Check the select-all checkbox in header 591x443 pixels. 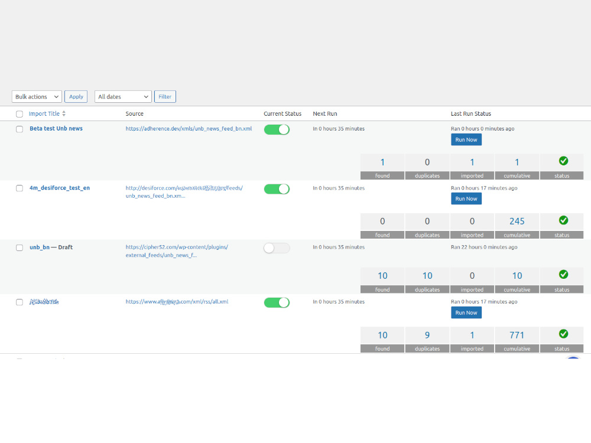tap(20, 114)
